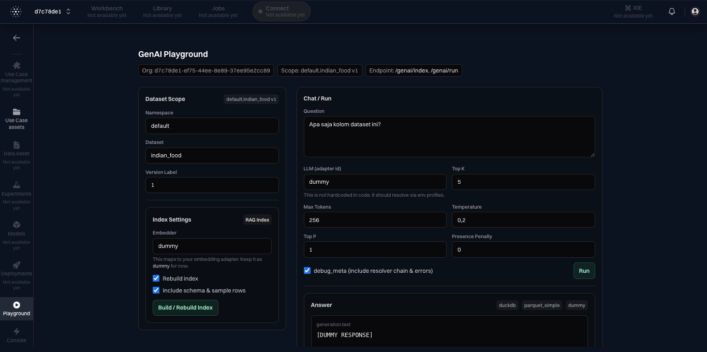Toggle Include schema & sample rows checkbox

coord(156,290)
